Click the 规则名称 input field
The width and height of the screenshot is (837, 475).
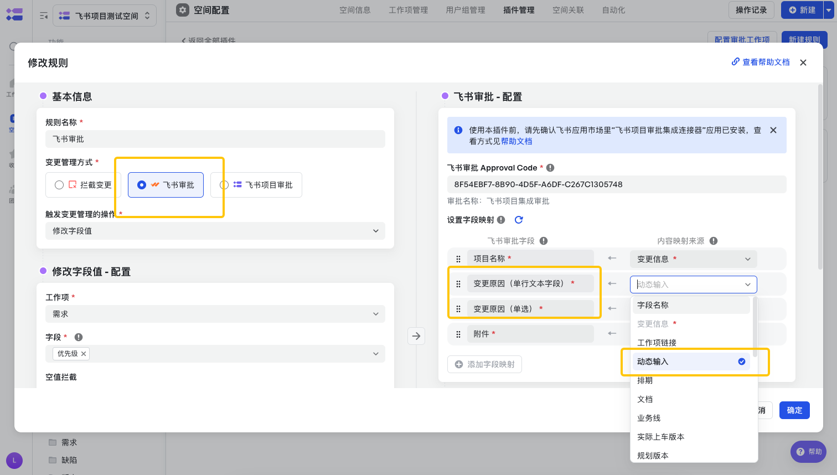pyautogui.click(x=215, y=139)
